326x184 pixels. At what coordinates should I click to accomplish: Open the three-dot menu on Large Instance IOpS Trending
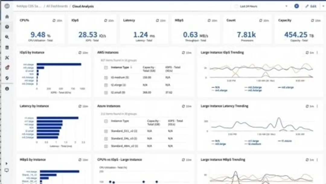pos(317,52)
